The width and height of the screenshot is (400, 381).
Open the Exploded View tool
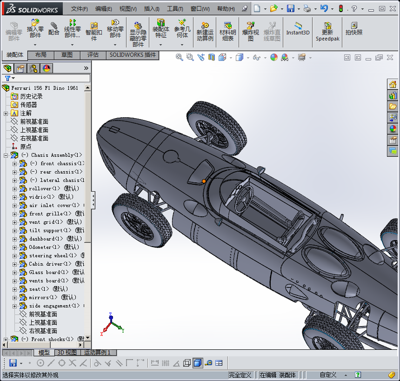pos(251,32)
